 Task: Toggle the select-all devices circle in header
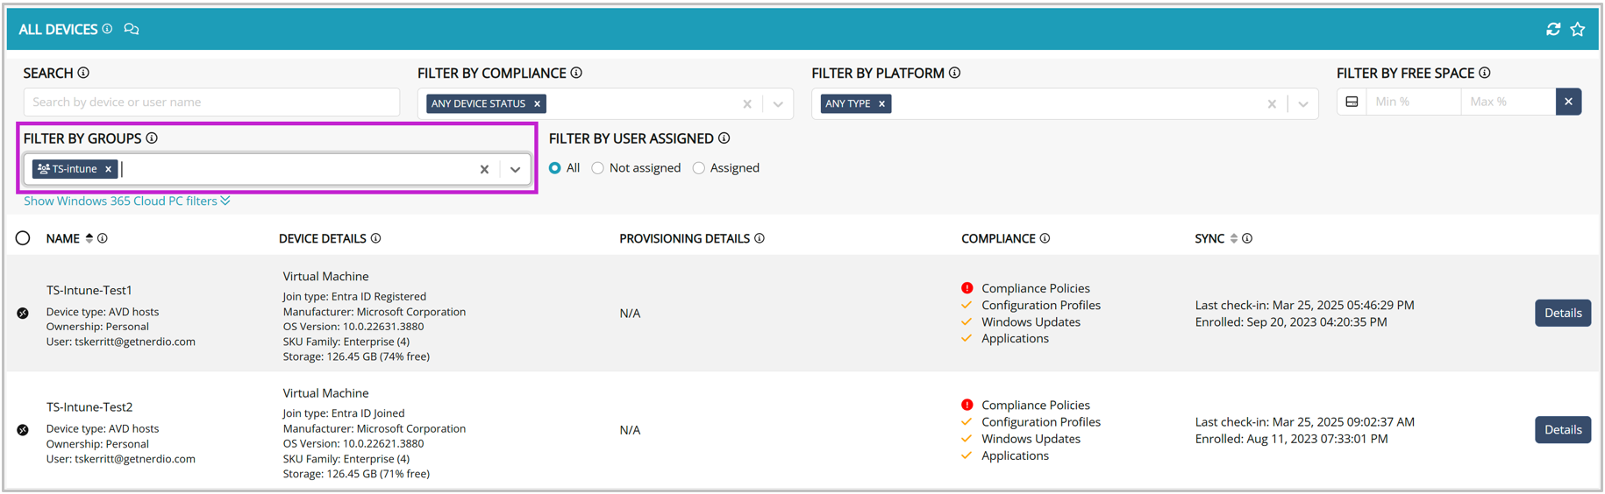click(23, 238)
